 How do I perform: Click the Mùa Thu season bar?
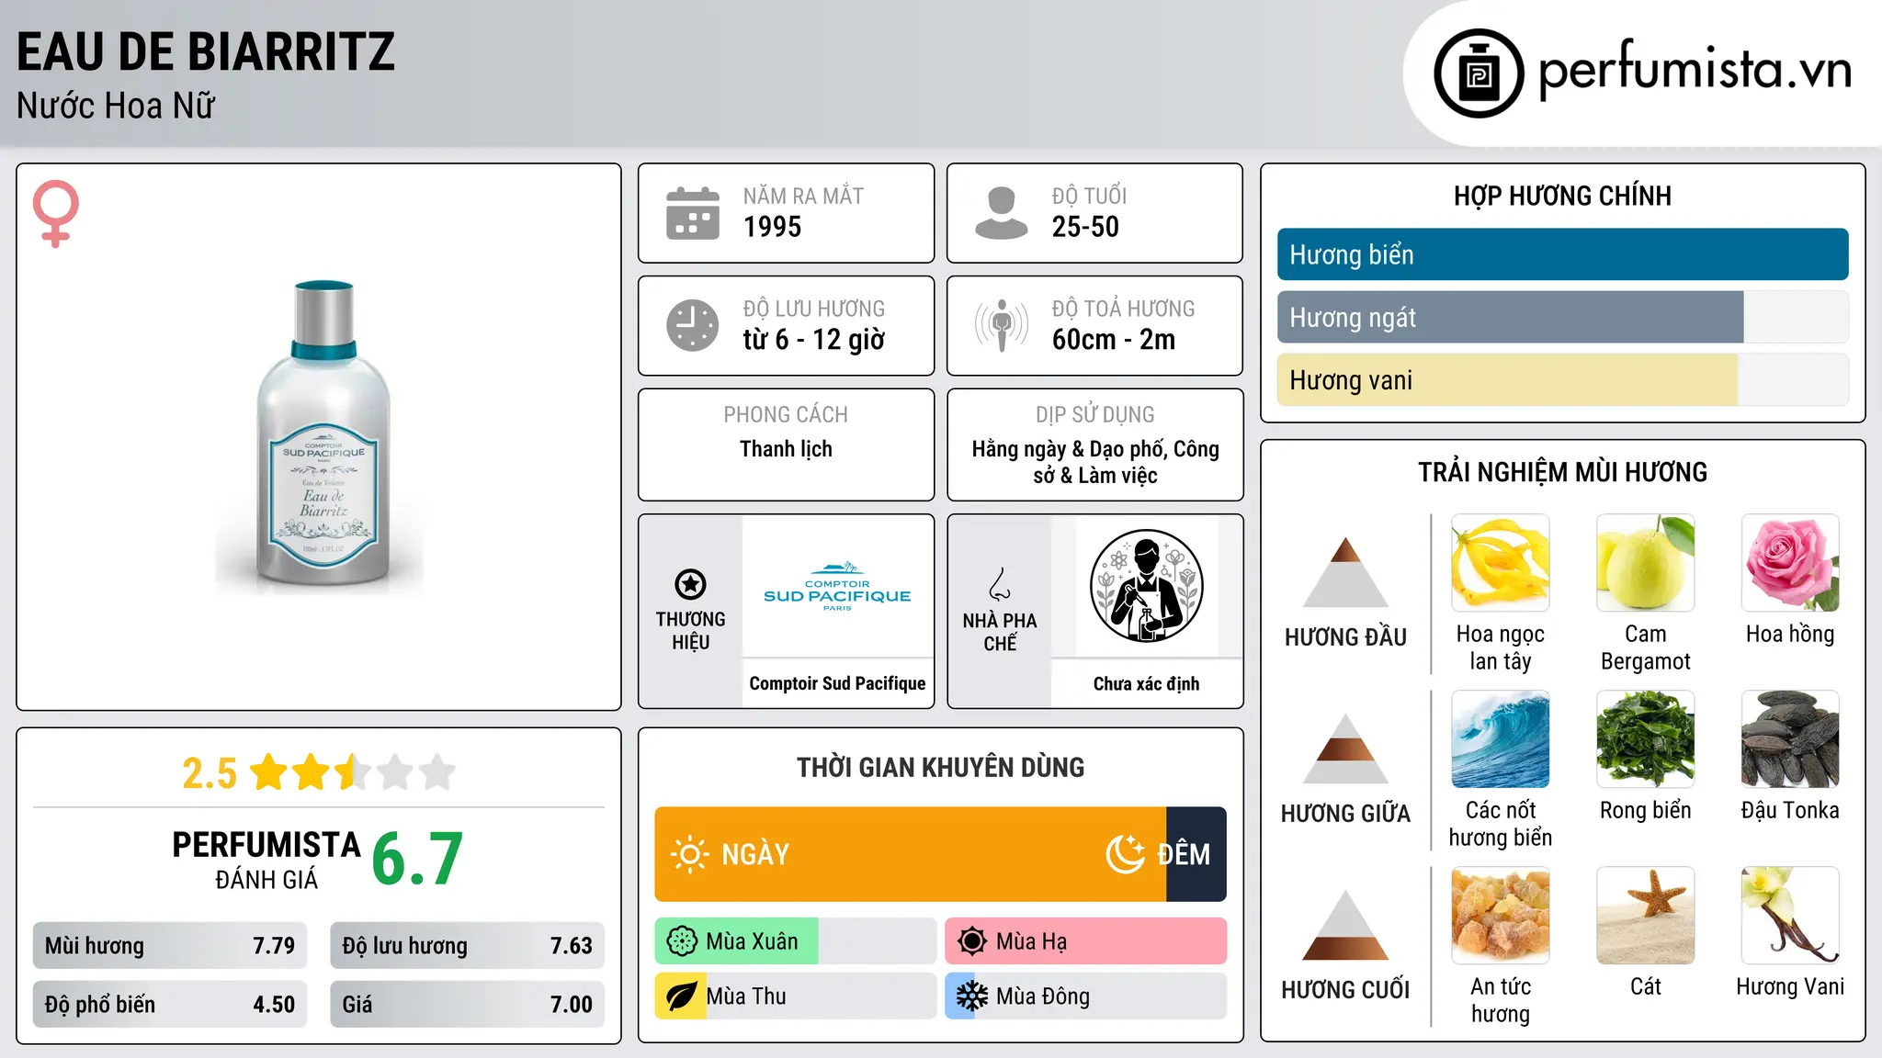tap(796, 996)
